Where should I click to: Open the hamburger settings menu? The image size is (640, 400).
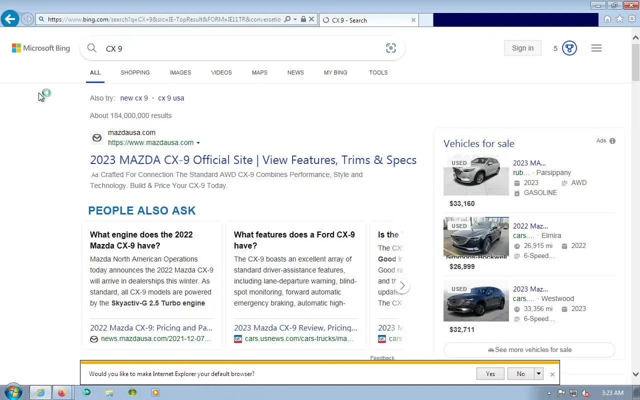click(596, 48)
